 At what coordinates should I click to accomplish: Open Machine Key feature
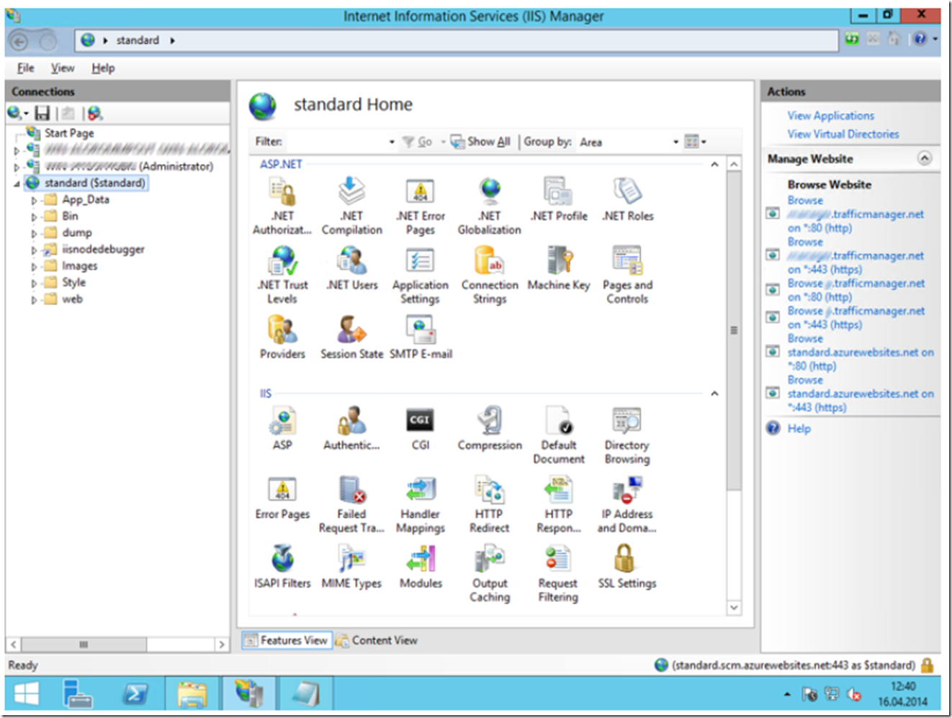[x=559, y=269]
